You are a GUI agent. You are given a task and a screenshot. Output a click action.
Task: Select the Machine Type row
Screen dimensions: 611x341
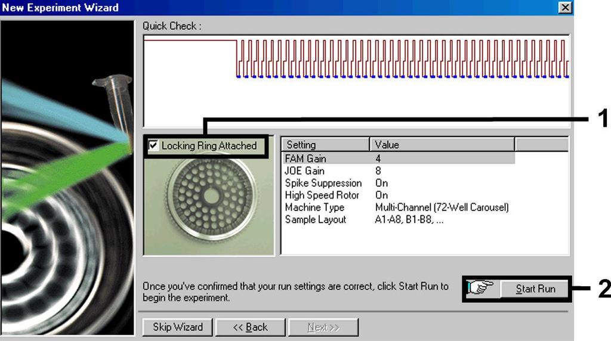[398, 207]
